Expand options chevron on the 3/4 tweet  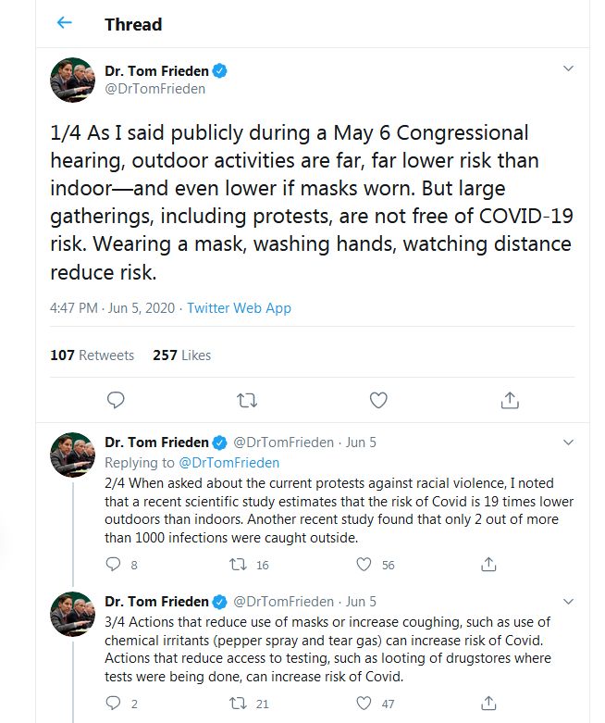(568, 601)
